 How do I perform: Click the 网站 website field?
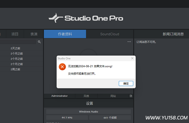[x=113, y=96]
